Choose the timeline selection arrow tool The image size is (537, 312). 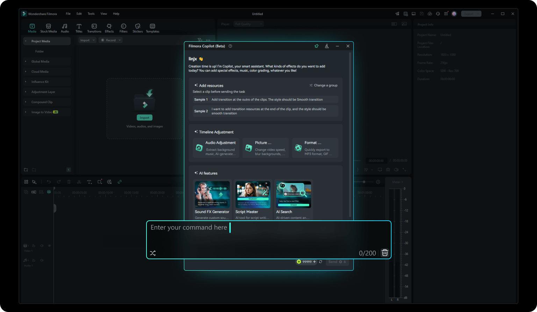coord(34,182)
